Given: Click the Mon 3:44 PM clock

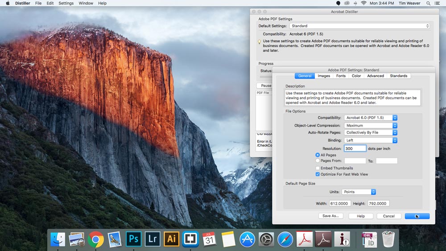Looking at the screenshot, I should [x=382, y=3].
